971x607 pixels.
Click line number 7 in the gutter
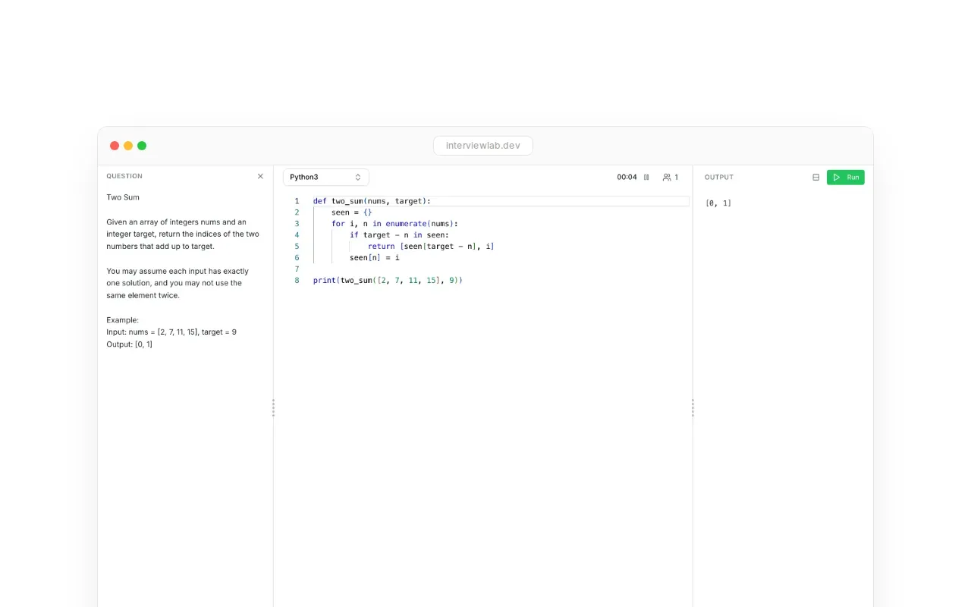pyautogui.click(x=297, y=269)
